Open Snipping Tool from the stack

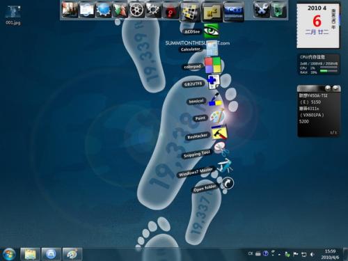pos(221,149)
